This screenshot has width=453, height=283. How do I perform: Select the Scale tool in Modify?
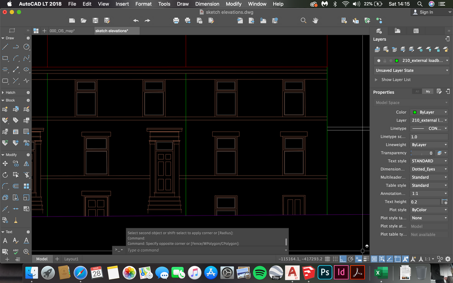click(x=26, y=198)
